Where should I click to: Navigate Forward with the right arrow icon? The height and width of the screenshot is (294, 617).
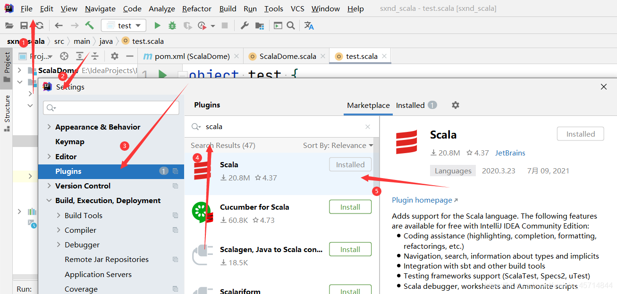tap(75, 25)
